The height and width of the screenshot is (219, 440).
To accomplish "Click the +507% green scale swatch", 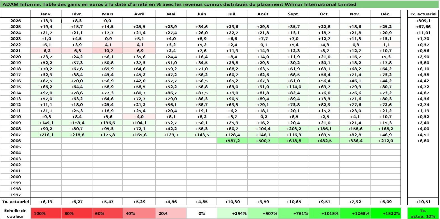I will pos(263,213).
